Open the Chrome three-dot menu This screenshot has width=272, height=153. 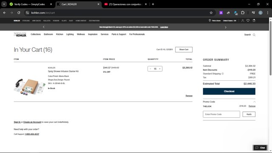268,13
